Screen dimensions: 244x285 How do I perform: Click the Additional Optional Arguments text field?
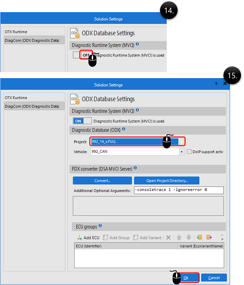(x=179, y=190)
